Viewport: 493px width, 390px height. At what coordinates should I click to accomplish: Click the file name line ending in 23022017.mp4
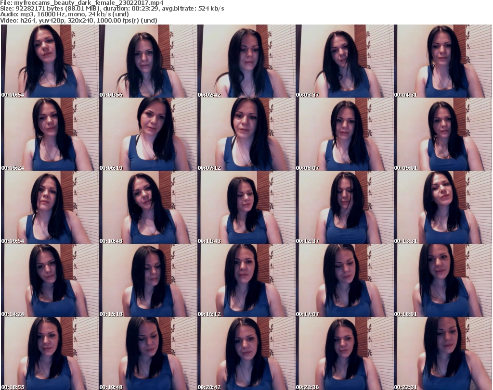point(82,3)
